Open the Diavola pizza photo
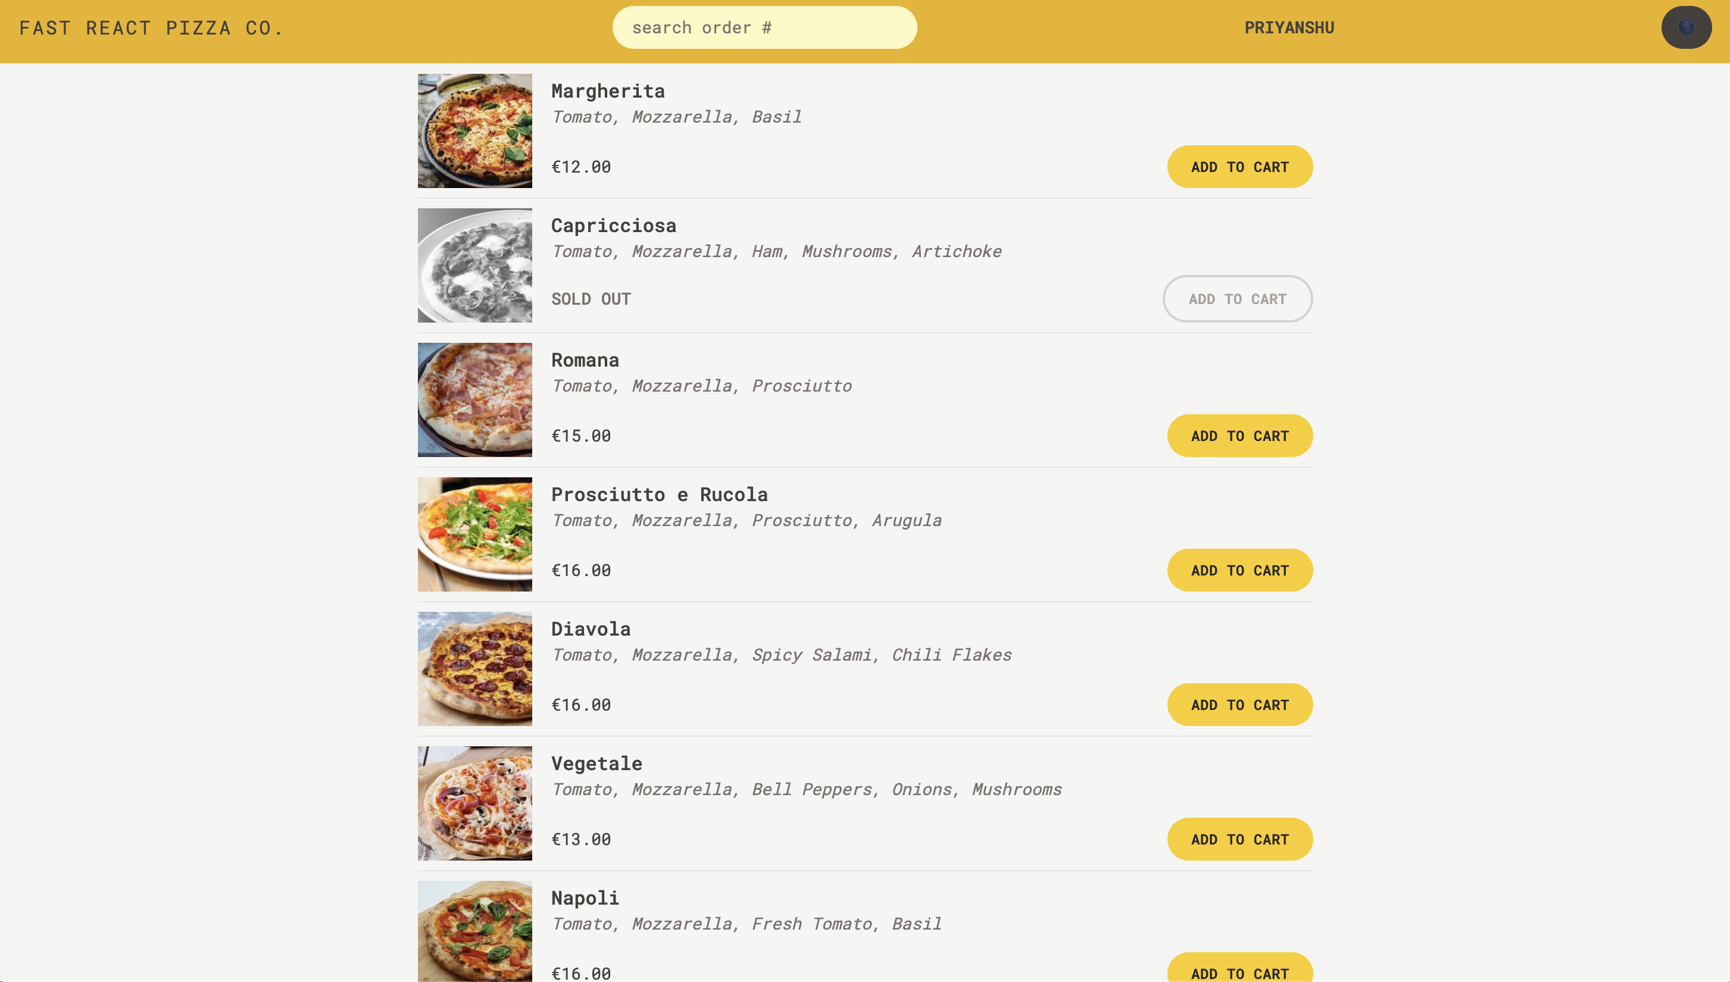Viewport: 1730px width, 982px height. (475, 669)
